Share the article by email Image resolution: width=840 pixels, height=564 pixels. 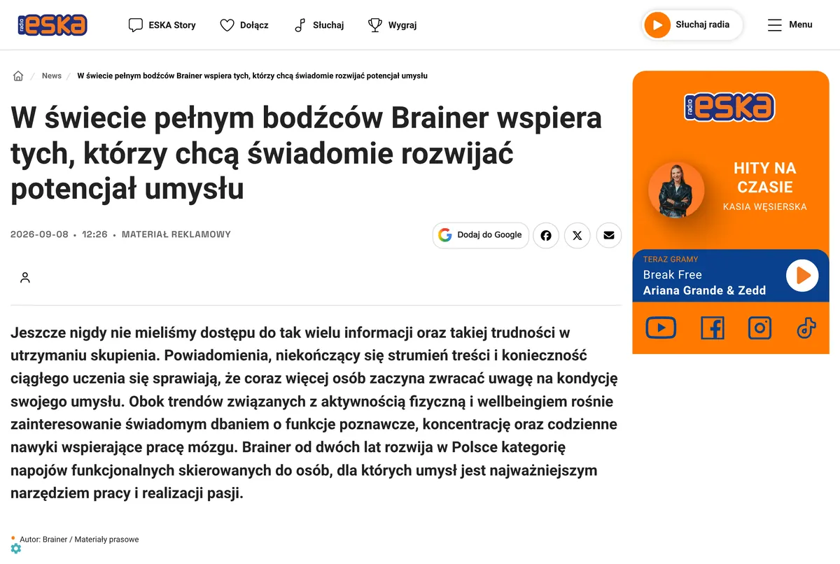tap(609, 235)
